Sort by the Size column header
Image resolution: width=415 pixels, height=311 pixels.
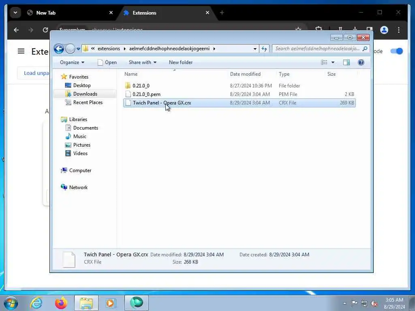(x=332, y=75)
